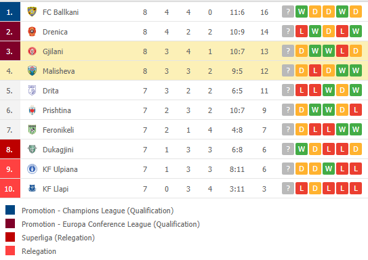Select the Gjilani rank 3 position cell
The width and height of the screenshot is (368, 260).
coord(10,51)
